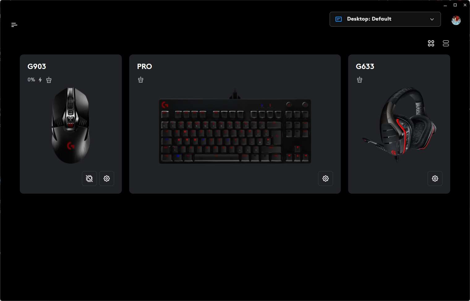Open PRO keyboard settings gear
Viewport: 470px width, 301px height.
(x=326, y=178)
